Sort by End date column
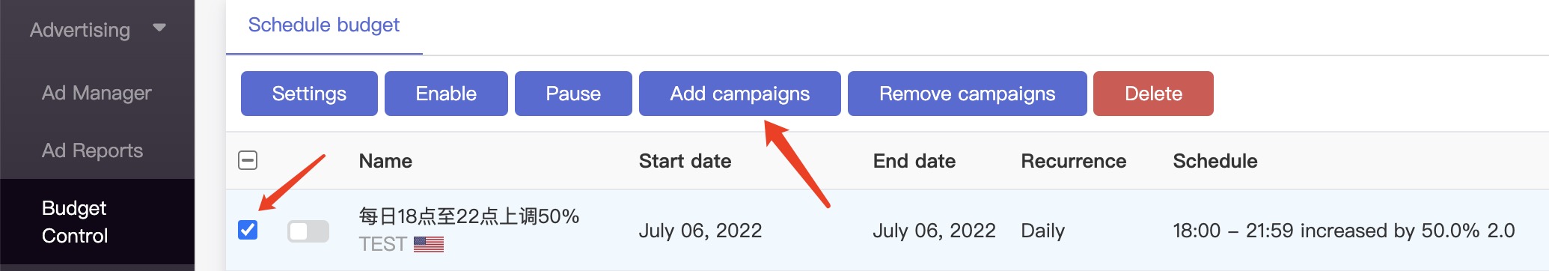The image size is (1549, 271). point(914,161)
